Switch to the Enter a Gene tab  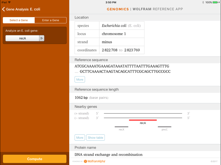(50, 20)
